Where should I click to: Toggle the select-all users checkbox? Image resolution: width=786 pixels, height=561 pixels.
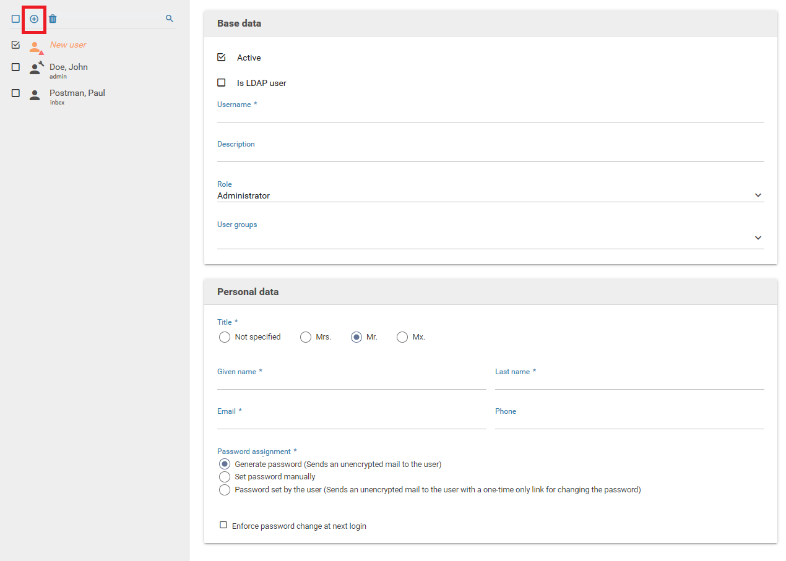[16, 19]
